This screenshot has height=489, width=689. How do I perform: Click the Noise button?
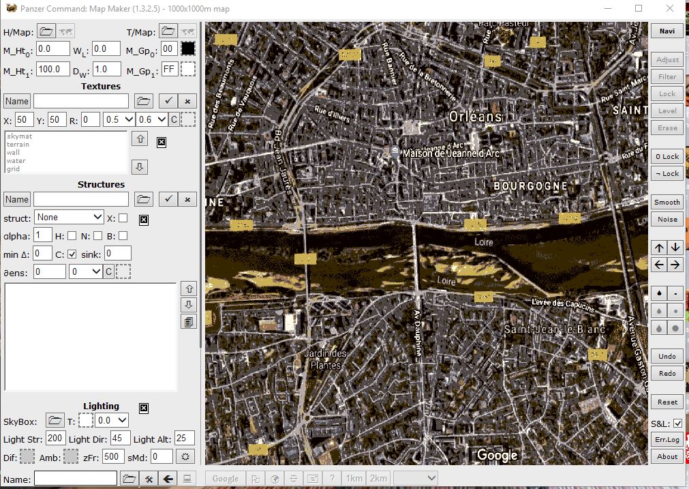(667, 220)
